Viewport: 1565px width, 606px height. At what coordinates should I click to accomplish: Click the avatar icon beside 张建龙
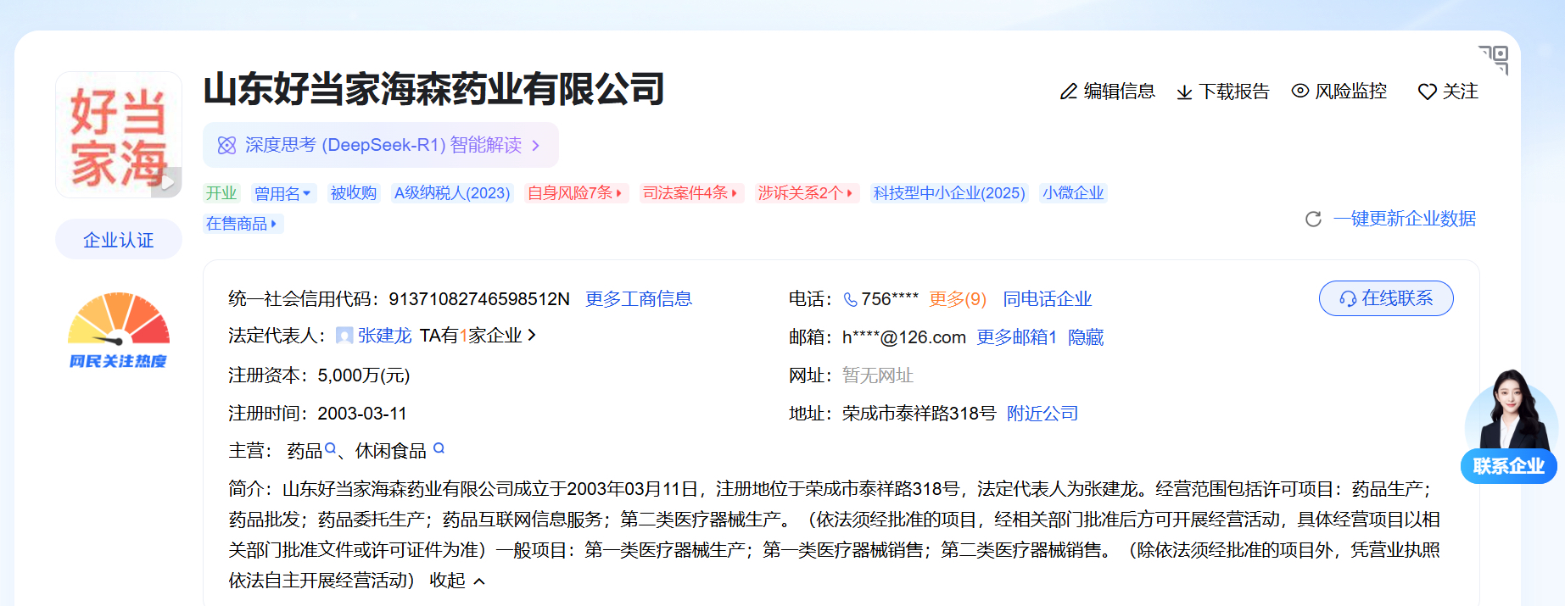344,336
